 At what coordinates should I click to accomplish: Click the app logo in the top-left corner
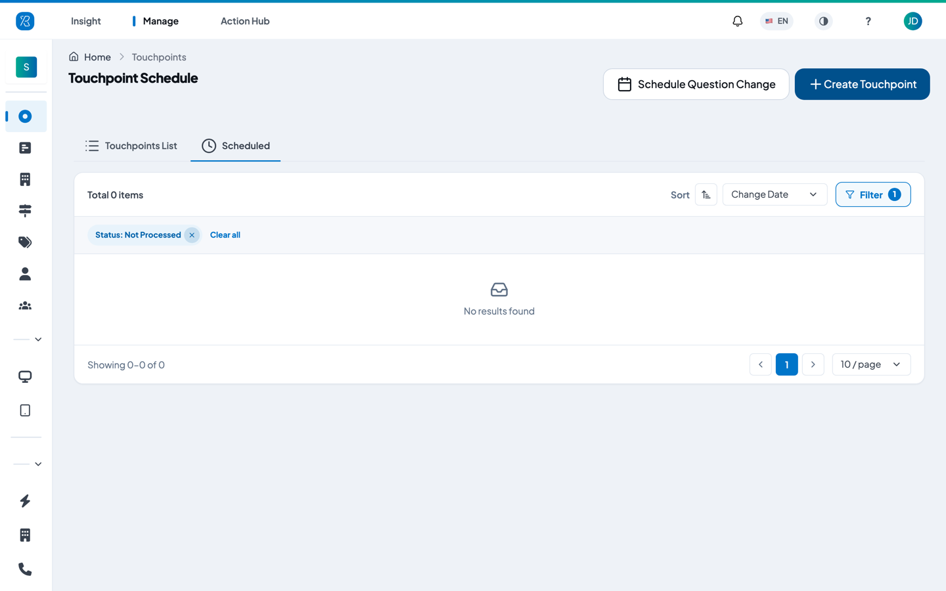25,21
